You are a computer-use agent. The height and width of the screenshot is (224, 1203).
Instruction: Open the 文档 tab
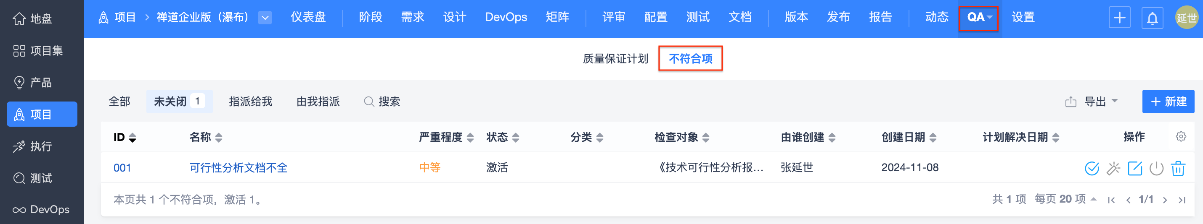click(x=740, y=17)
